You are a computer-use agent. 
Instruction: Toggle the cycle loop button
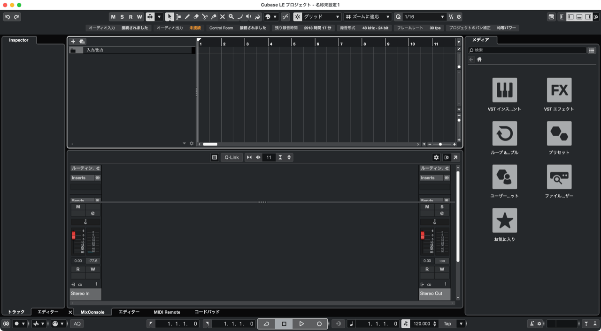pos(266,324)
